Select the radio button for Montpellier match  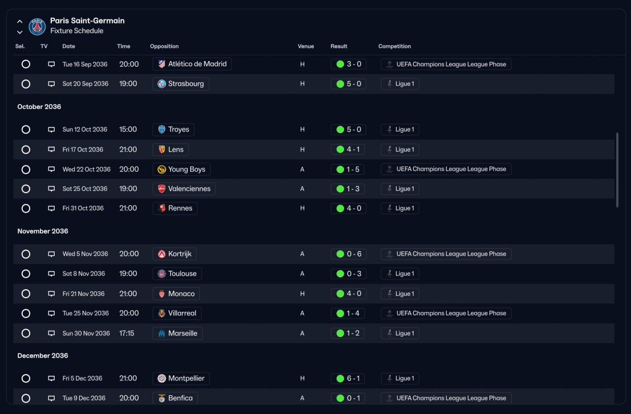click(x=26, y=378)
